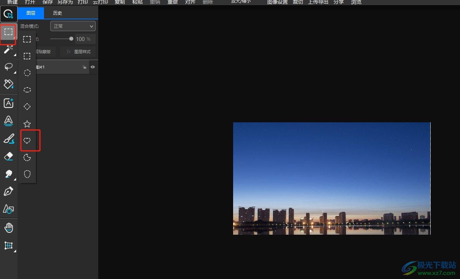460x279 pixels.
Task: Choose the circle marquee in flyout
Action: coord(27,73)
